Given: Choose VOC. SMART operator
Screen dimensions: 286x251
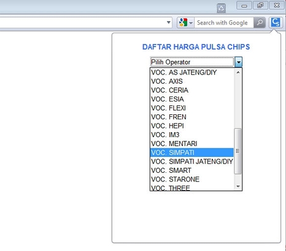Looking at the screenshot, I should (192, 170).
